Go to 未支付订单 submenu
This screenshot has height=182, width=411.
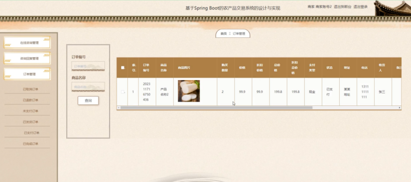(x=30, y=111)
